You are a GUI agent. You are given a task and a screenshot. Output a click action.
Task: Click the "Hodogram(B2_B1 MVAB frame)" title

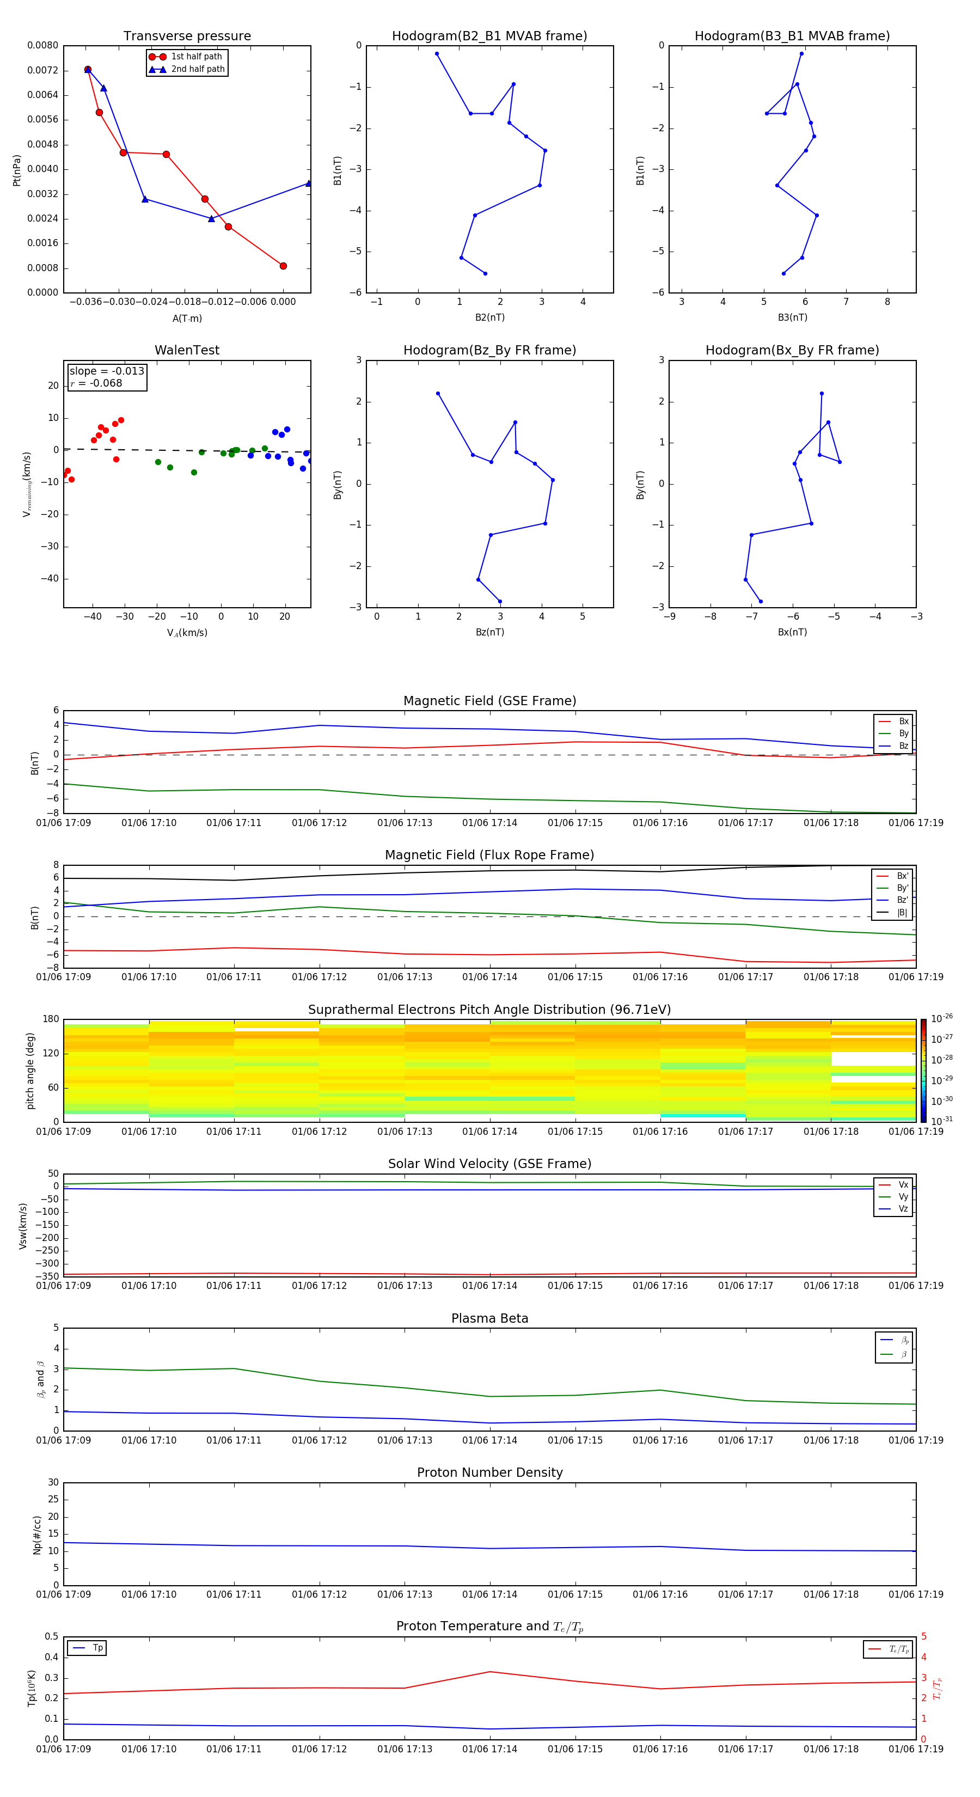pyautogui.click(x=489, y=36)
